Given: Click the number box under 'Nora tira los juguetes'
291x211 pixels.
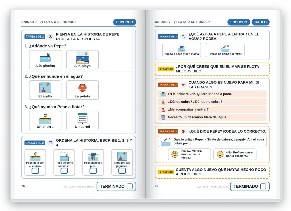Looking at the screenshot, I should click(122, 171).
